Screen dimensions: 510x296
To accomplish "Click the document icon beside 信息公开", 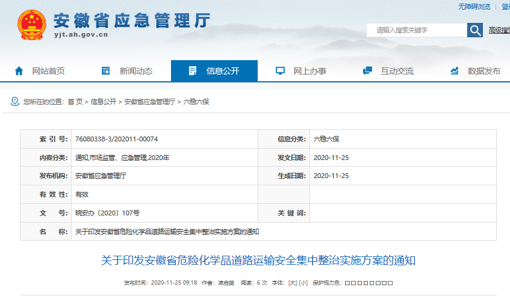I will [x=193, y=71].
